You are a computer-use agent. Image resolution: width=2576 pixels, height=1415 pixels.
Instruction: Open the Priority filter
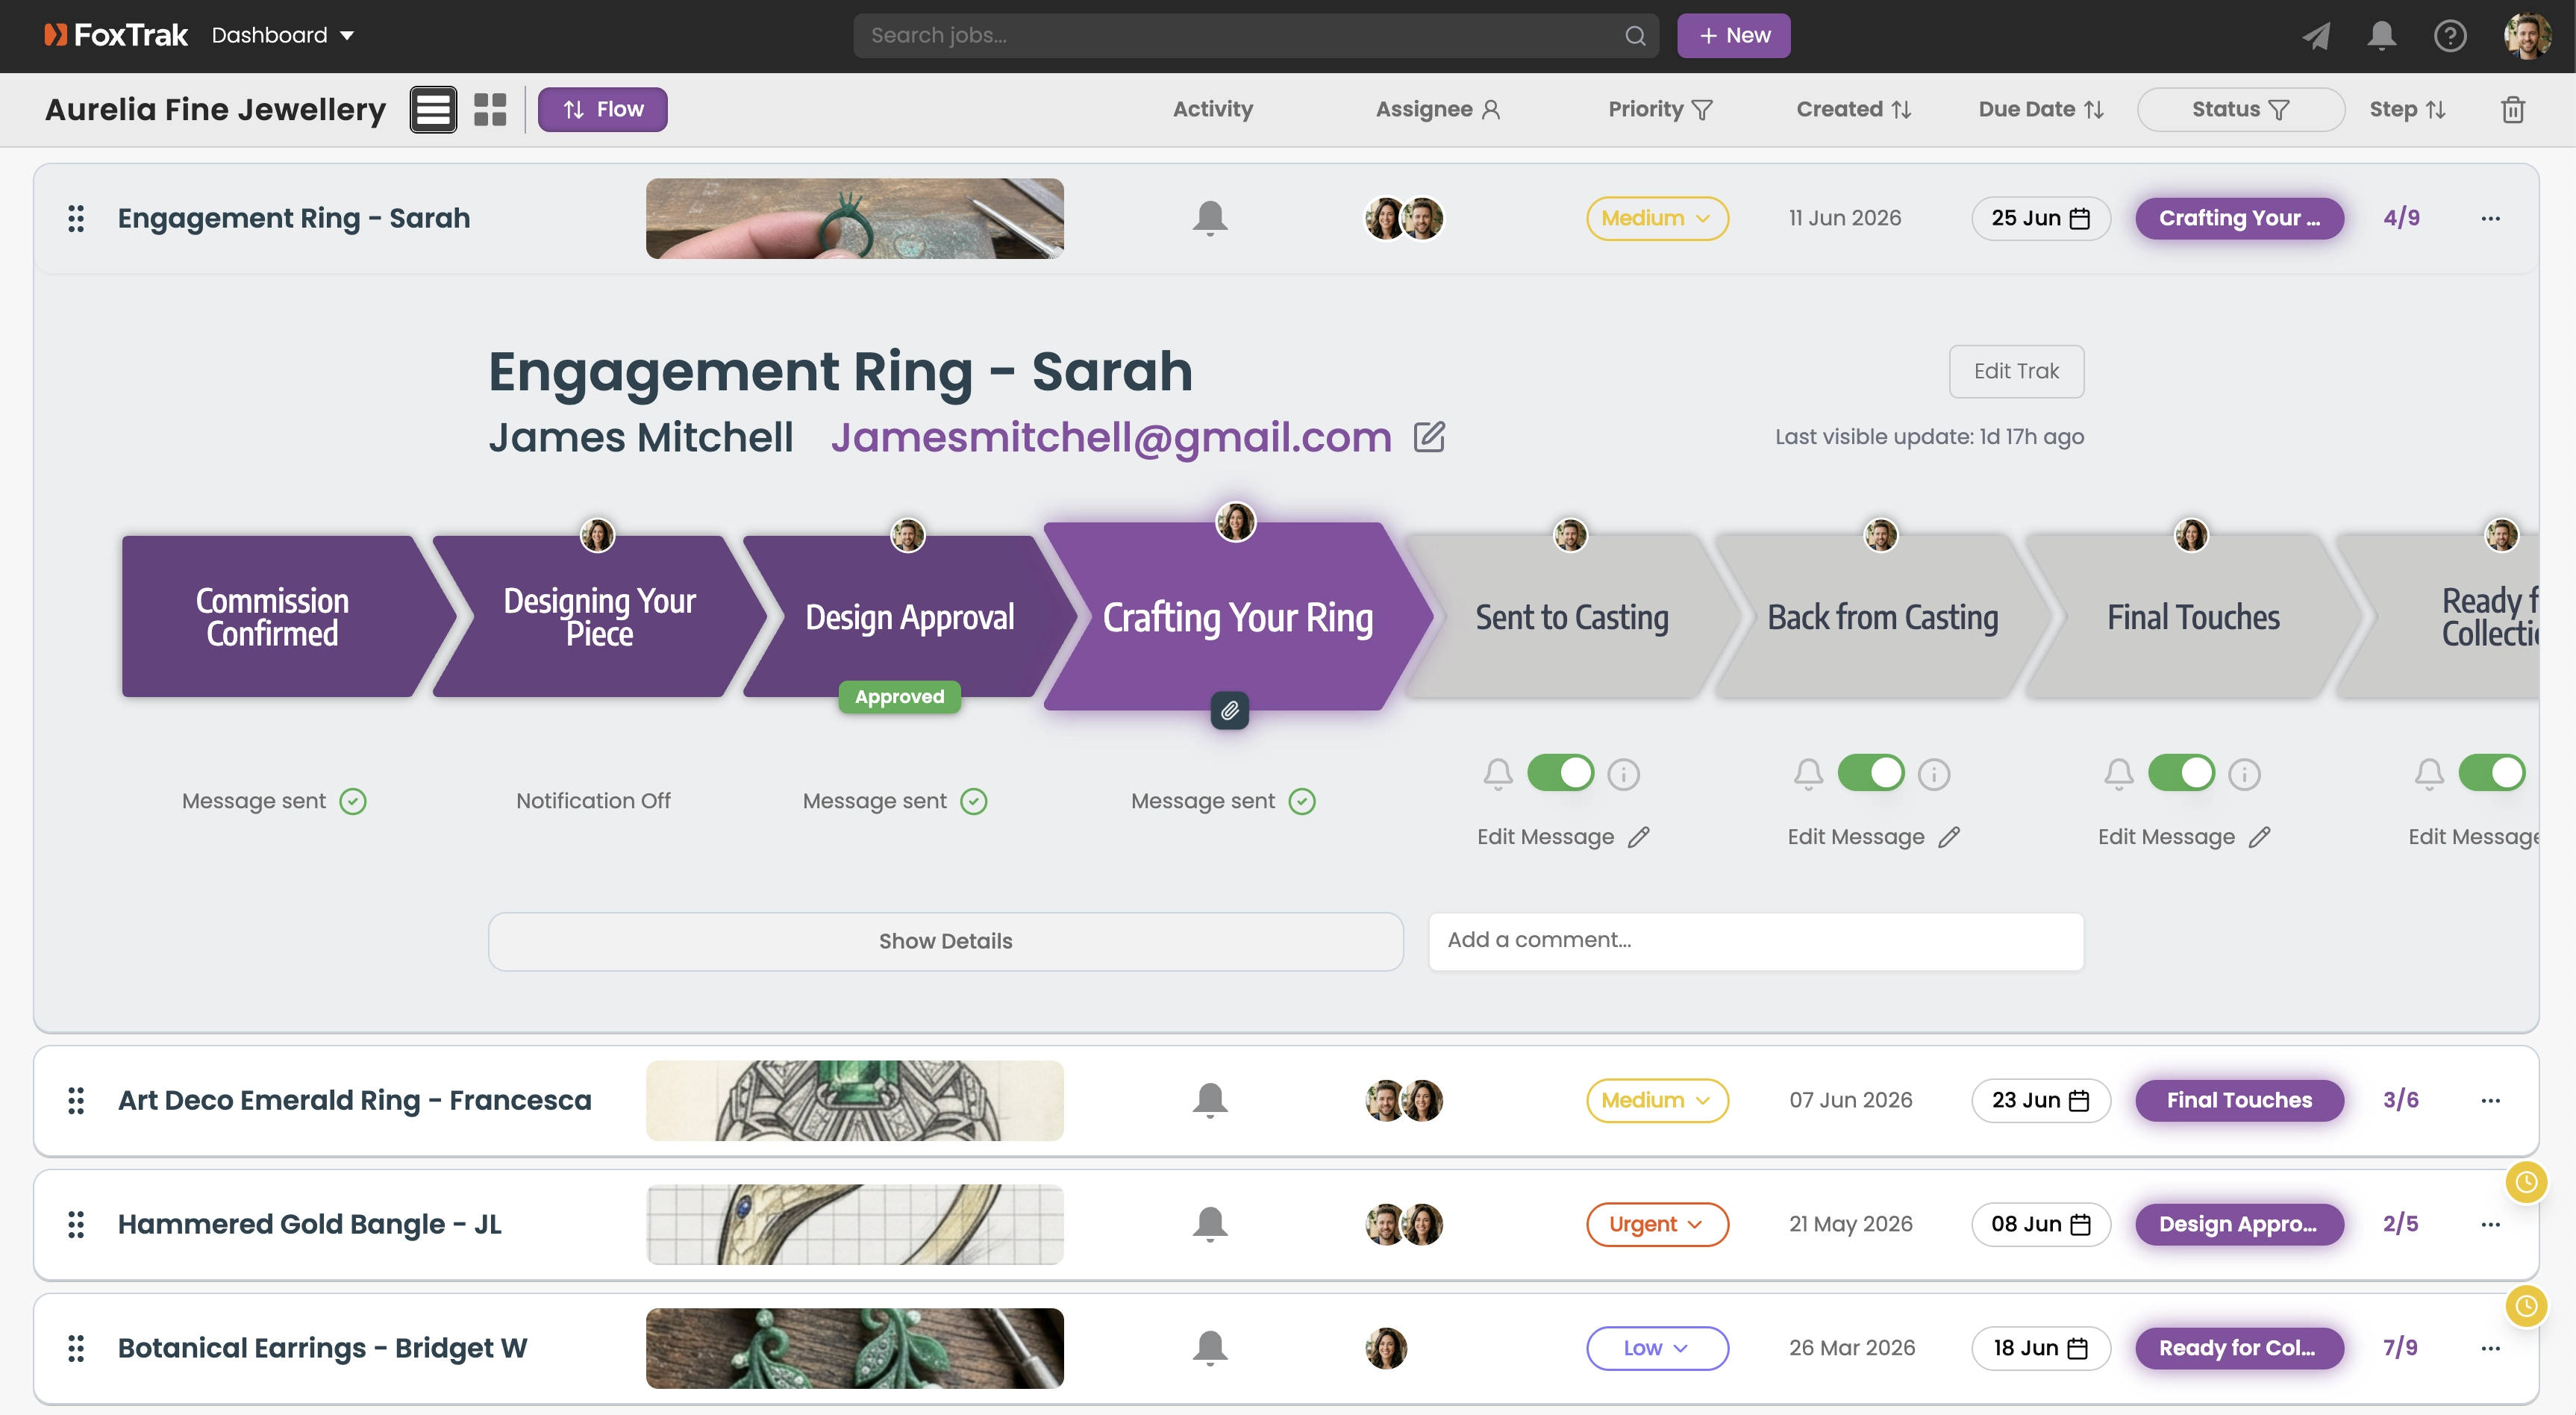[1660, 109]
